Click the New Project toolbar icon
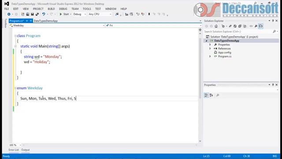Image resolution: width=282 pixels, height=159 pixels. [22, 14]
